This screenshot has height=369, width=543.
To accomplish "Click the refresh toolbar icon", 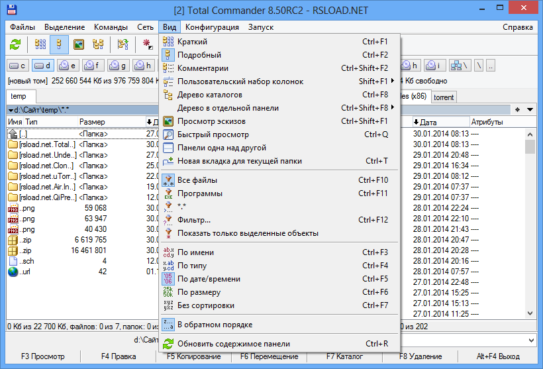I will 15,44.
